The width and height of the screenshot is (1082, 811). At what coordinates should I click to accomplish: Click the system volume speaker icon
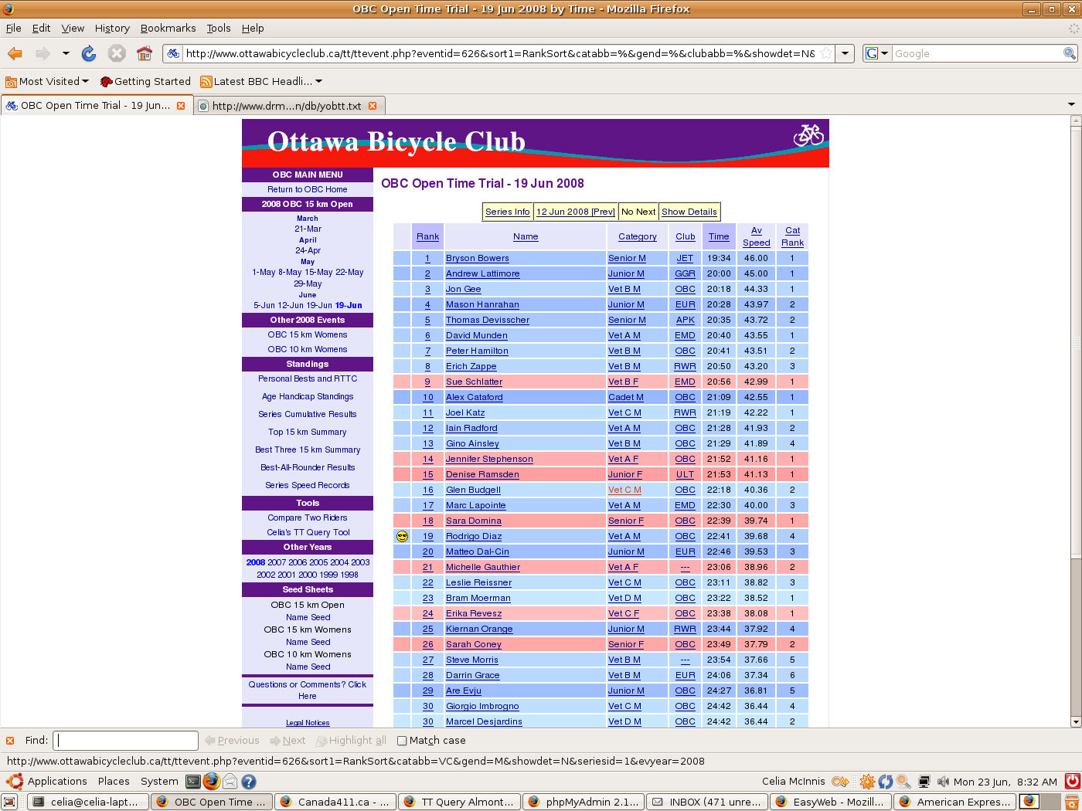click(943, 782)
